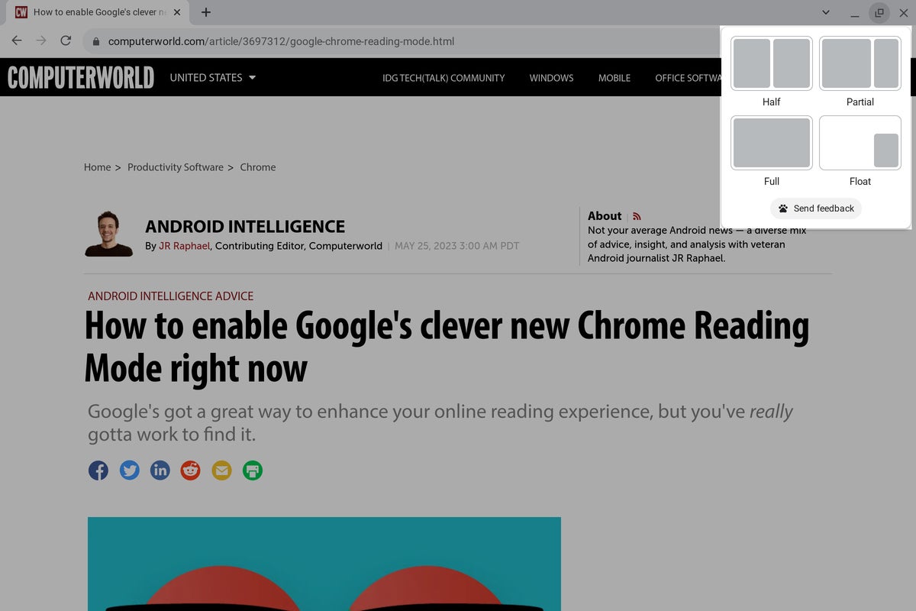This screenshot has height=611, width=916.
Task: Click the About heading text
Action: coord(605,216)
